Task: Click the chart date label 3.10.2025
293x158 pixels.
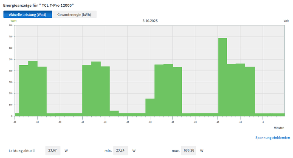Action: pos(150,21)
